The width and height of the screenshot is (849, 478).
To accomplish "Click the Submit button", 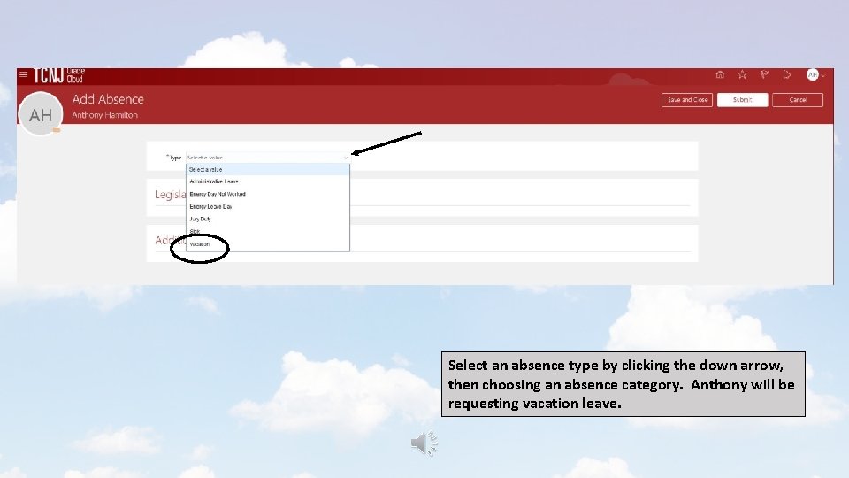I will 742,100.
